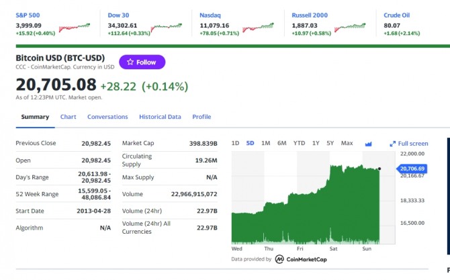450x280 pixels.
Task: Open the Chart tab
Action: coord(69,117)
